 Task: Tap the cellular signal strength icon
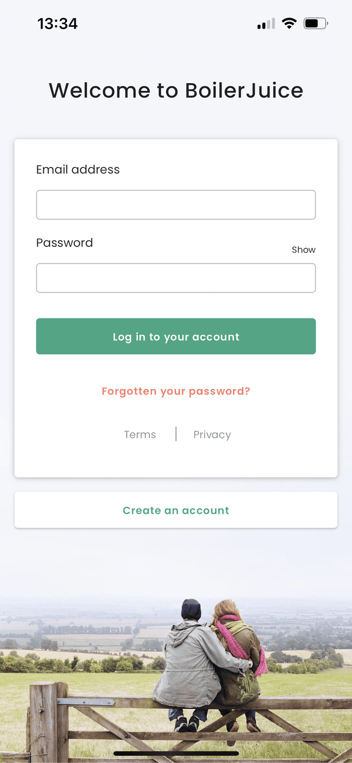(x=265, y=24)
